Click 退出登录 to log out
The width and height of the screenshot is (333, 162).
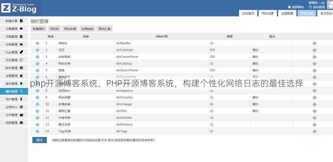(317, 7)
